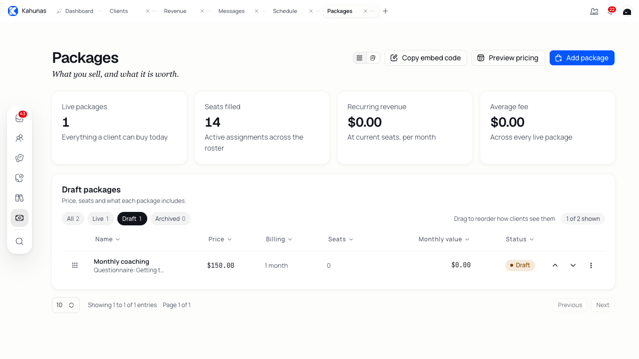Filter by Archived packages
This screenshot has width=639, height=359.
(170, 219)
